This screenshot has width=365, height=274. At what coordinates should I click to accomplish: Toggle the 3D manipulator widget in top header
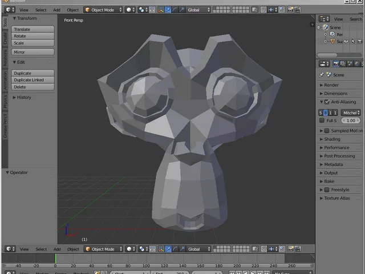click(x=161, y=10)
